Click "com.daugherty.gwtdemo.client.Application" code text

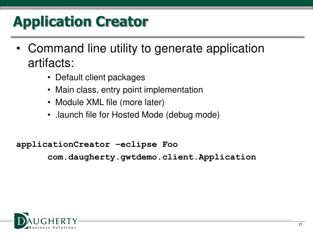[152, 157]
